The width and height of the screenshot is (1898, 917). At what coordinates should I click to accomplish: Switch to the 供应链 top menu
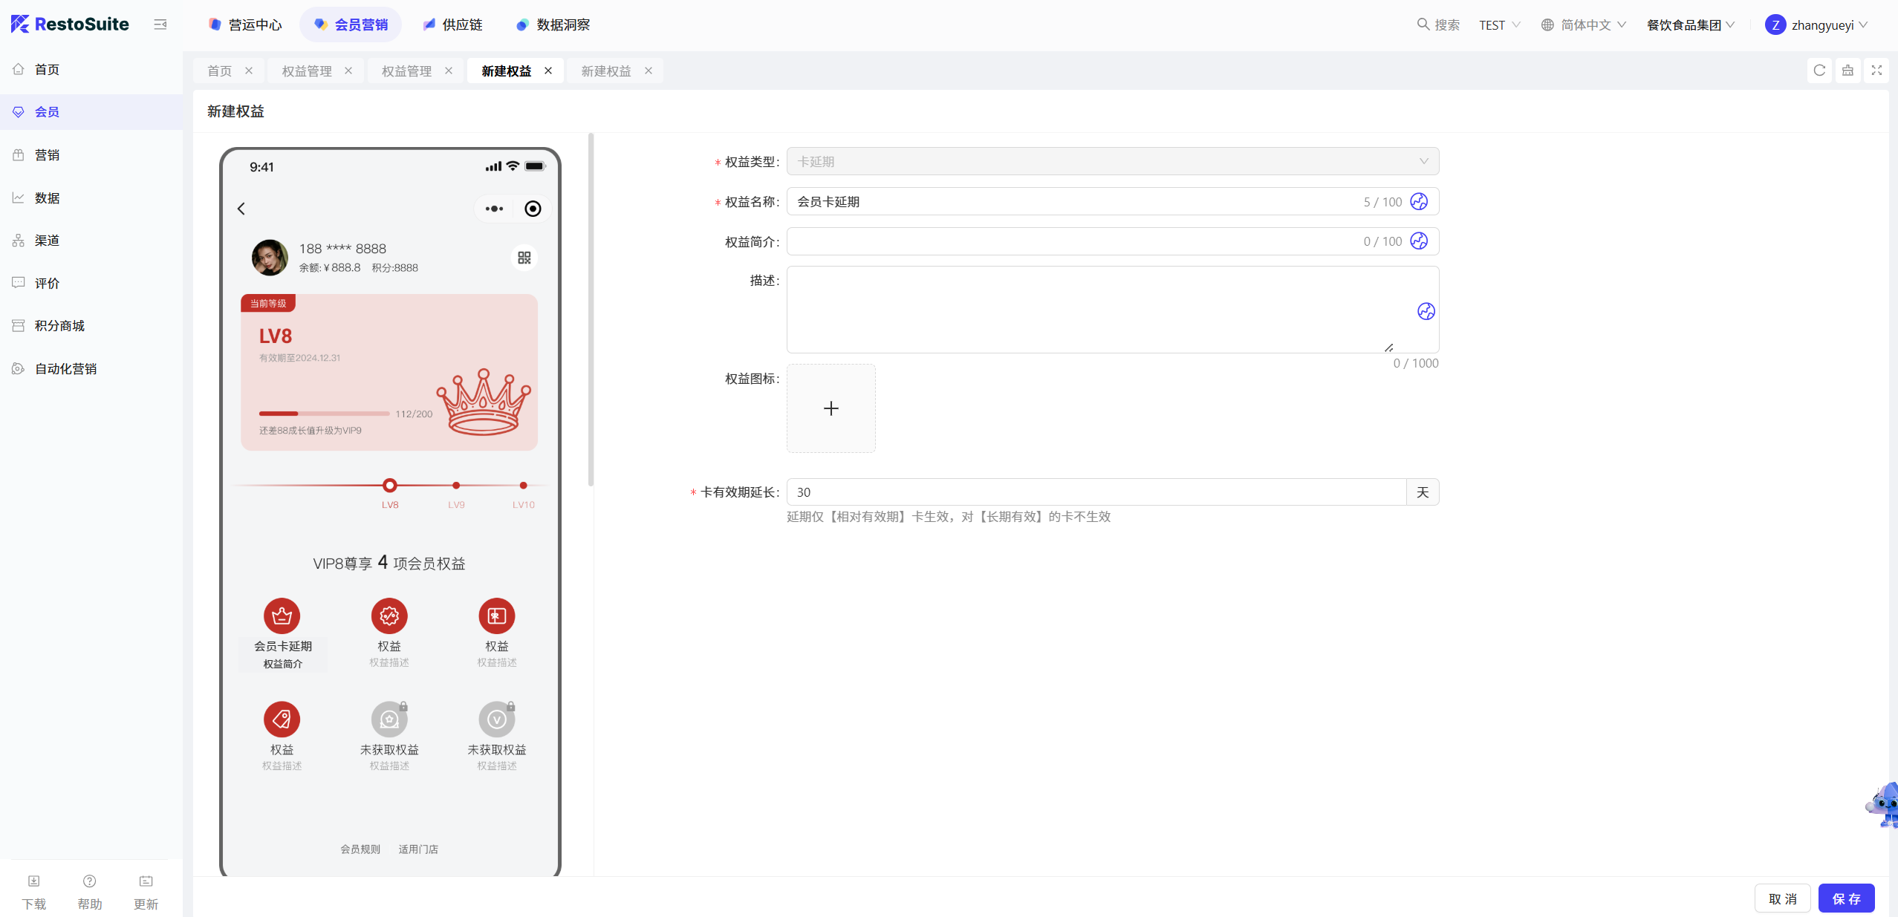[452, 25]
